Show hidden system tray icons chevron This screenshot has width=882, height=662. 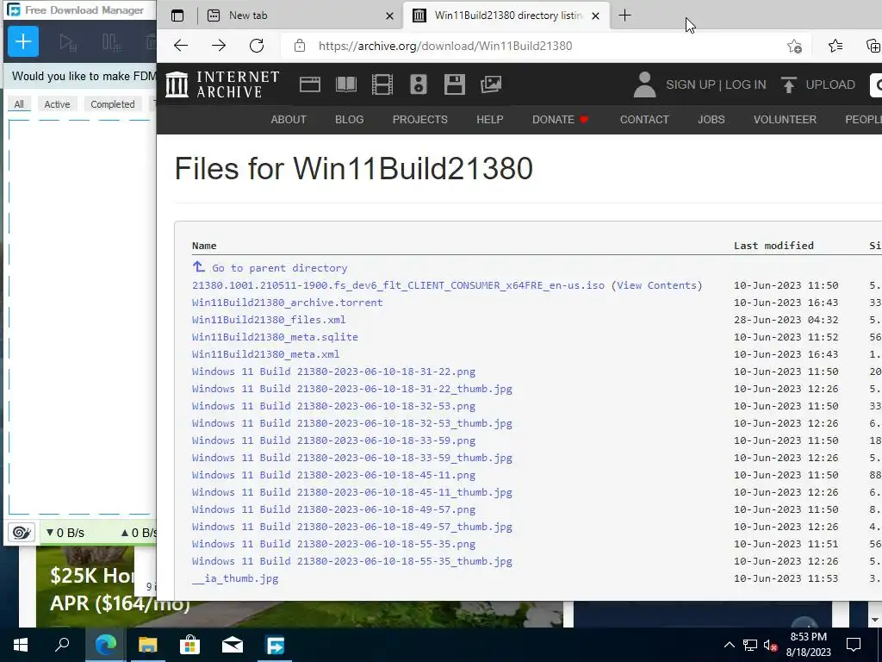(x=729, y=645)
